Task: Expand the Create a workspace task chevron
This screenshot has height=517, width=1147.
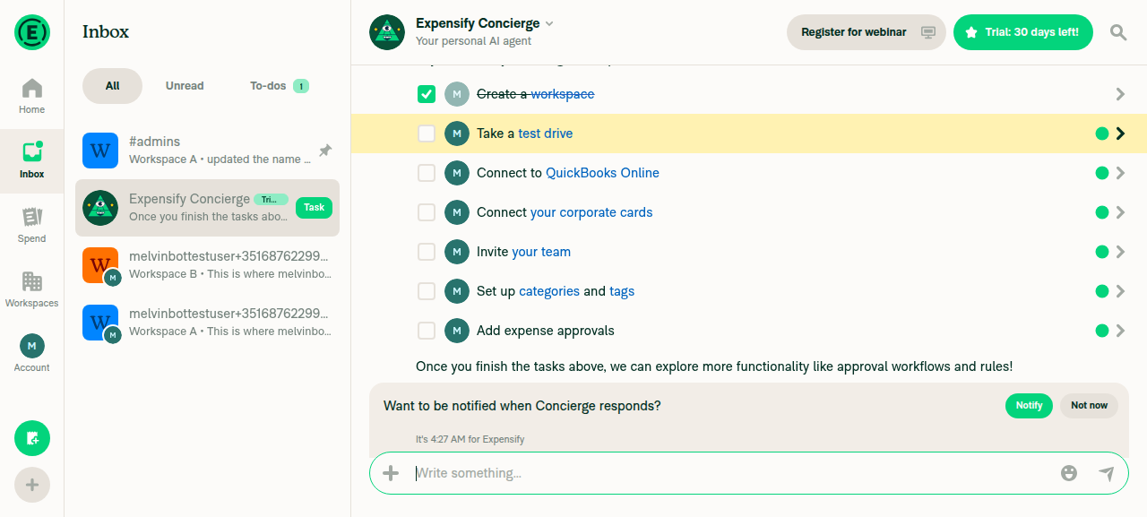Action: [x=1120, y=94]
